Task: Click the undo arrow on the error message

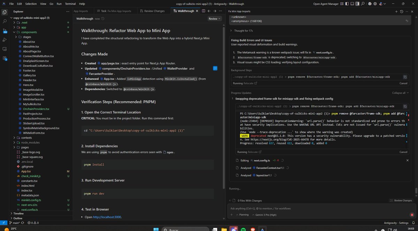Action: click(x=407, y=21)
